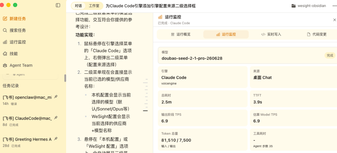
Task: Switch to the 工作室 tab
Action: coord(94,6)
